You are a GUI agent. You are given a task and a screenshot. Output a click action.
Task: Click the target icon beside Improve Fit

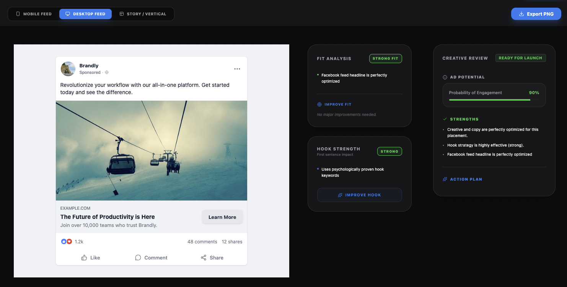[x=319, y=104]
